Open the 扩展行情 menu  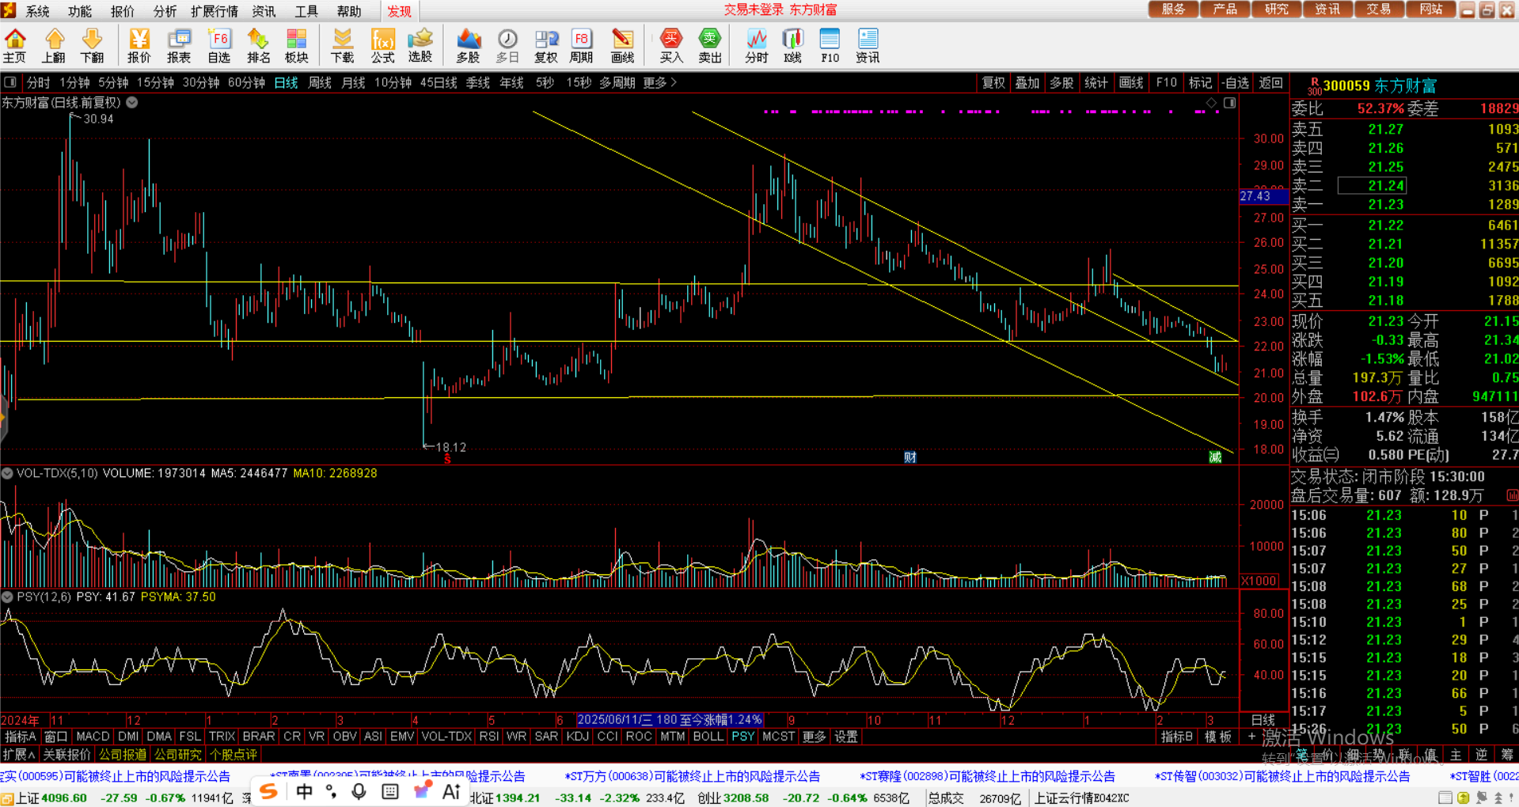point(215,11)
